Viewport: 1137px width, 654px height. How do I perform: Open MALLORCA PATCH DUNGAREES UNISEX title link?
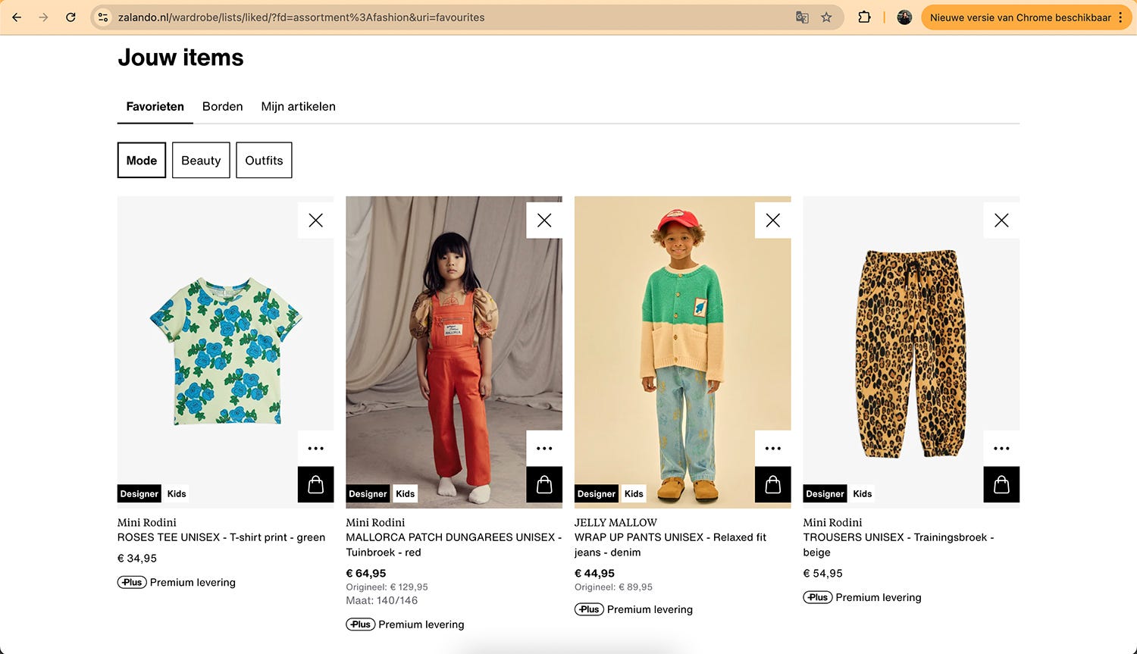(x=453, y=545)
